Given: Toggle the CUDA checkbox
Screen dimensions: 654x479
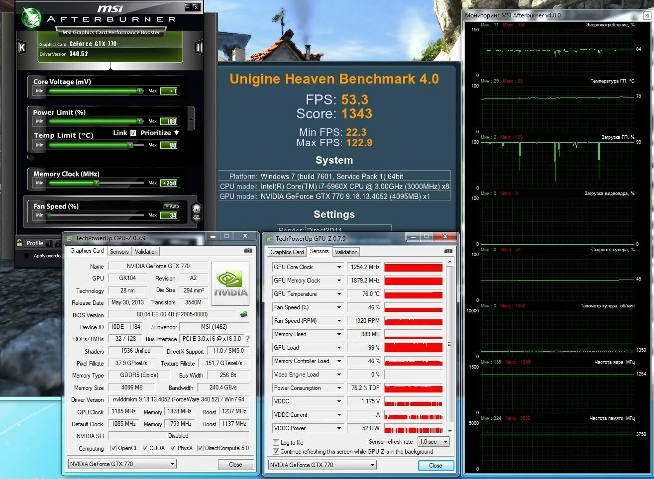Looking at the screenshot, I should (145, 448).
